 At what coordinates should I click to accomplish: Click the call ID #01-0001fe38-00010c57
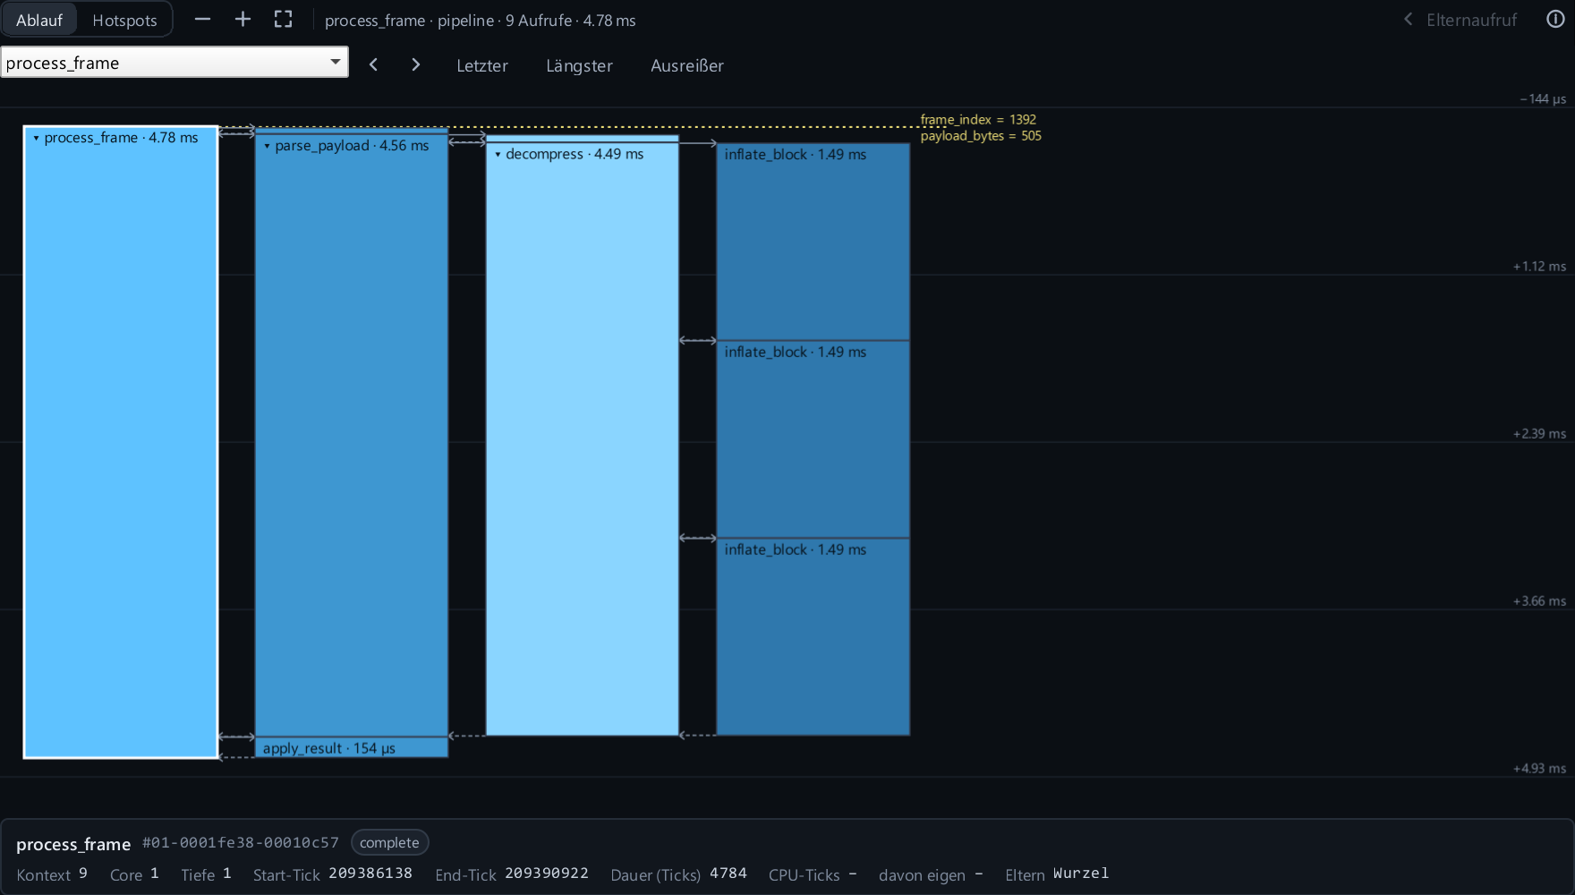(241, 842)
